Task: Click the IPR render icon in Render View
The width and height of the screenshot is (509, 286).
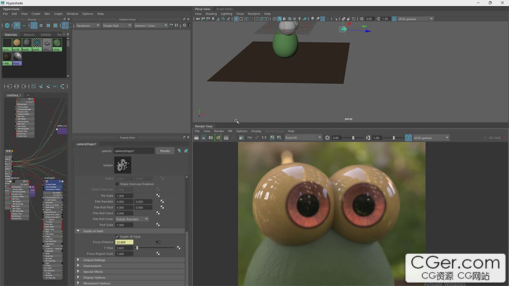Action: pyautogui.click(x=218, y=138)
